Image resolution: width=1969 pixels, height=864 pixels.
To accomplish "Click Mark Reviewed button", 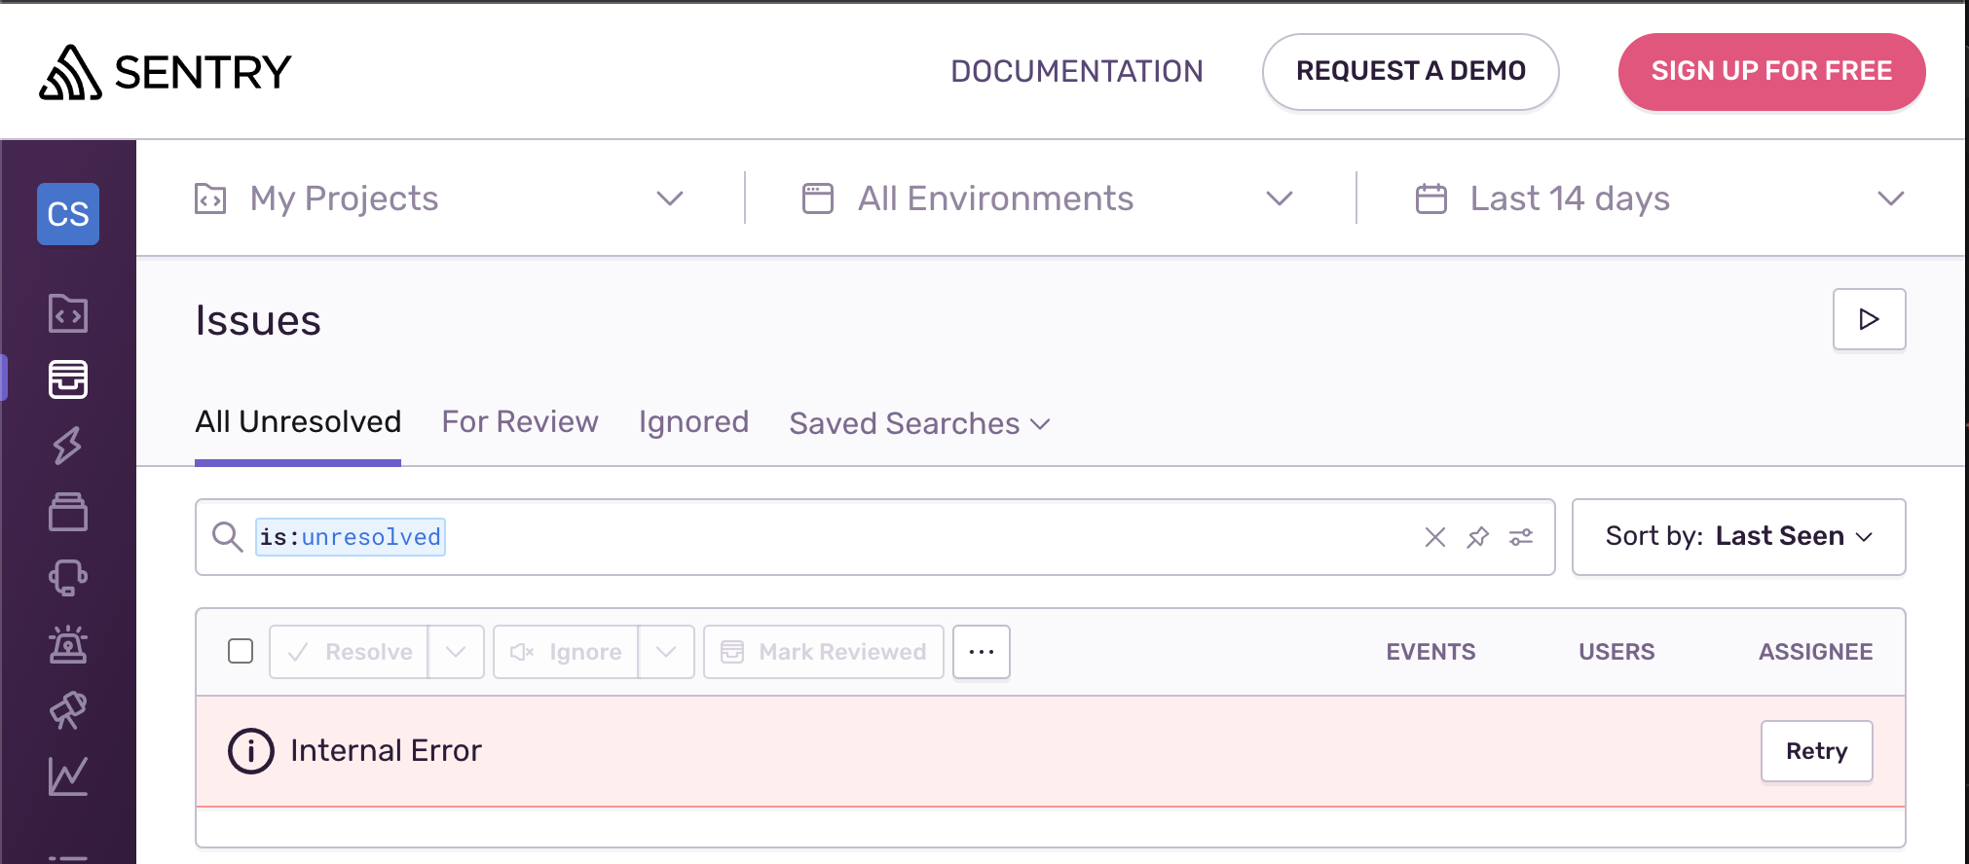I will pos(824,652).
